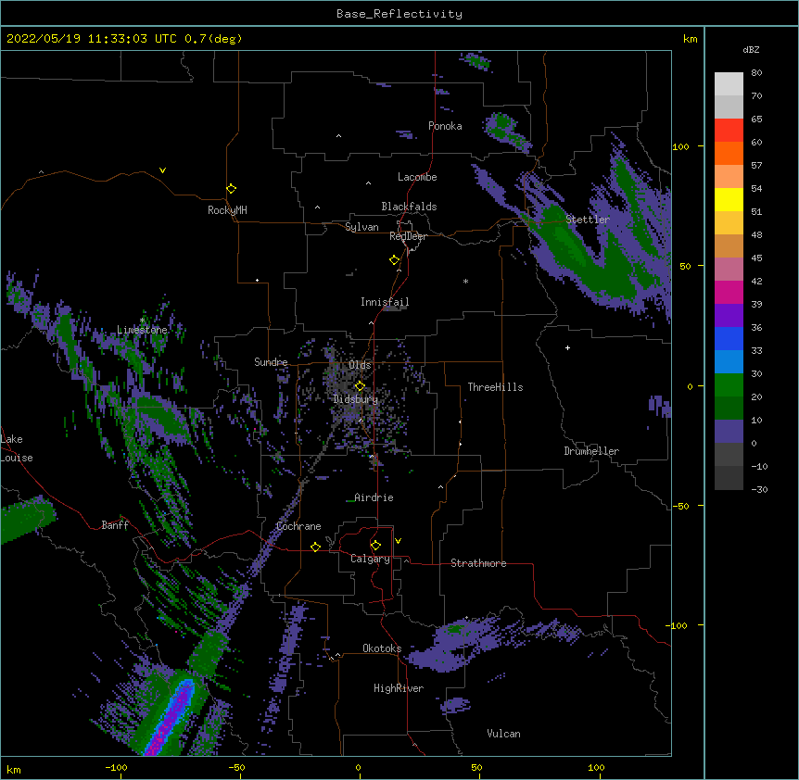Image resolution: width=799 pixels, height=780 pixels.
Task: Click the Vulcan city label
Action: coord(503,734)
